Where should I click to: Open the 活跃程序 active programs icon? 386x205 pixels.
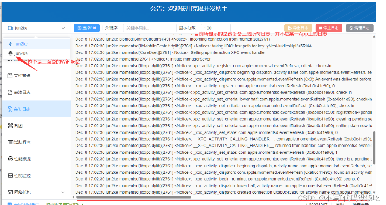click(11, 142)
